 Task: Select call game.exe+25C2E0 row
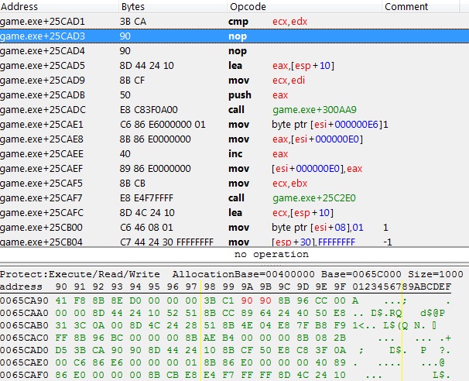tap(234, 197)
